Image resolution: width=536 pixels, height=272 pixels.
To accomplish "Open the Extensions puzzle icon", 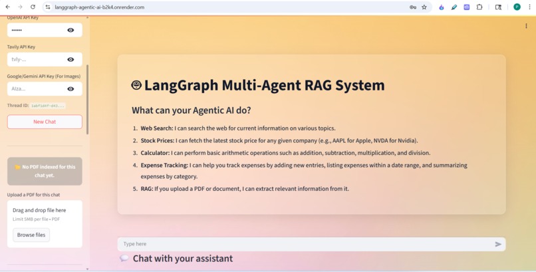I will (x=479, y=7).
